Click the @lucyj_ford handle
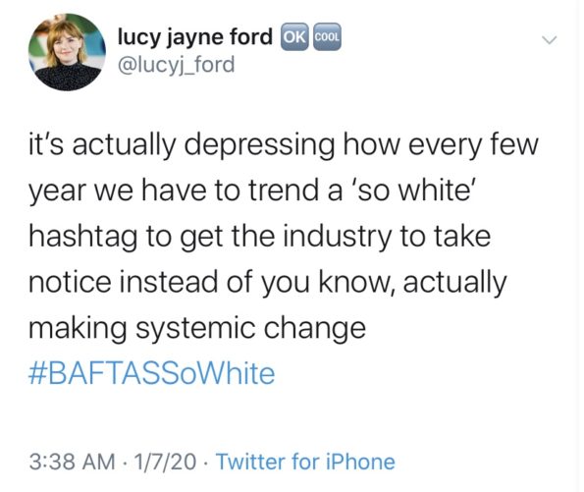Viewport: 584px width, 492px height. point(176,65)
